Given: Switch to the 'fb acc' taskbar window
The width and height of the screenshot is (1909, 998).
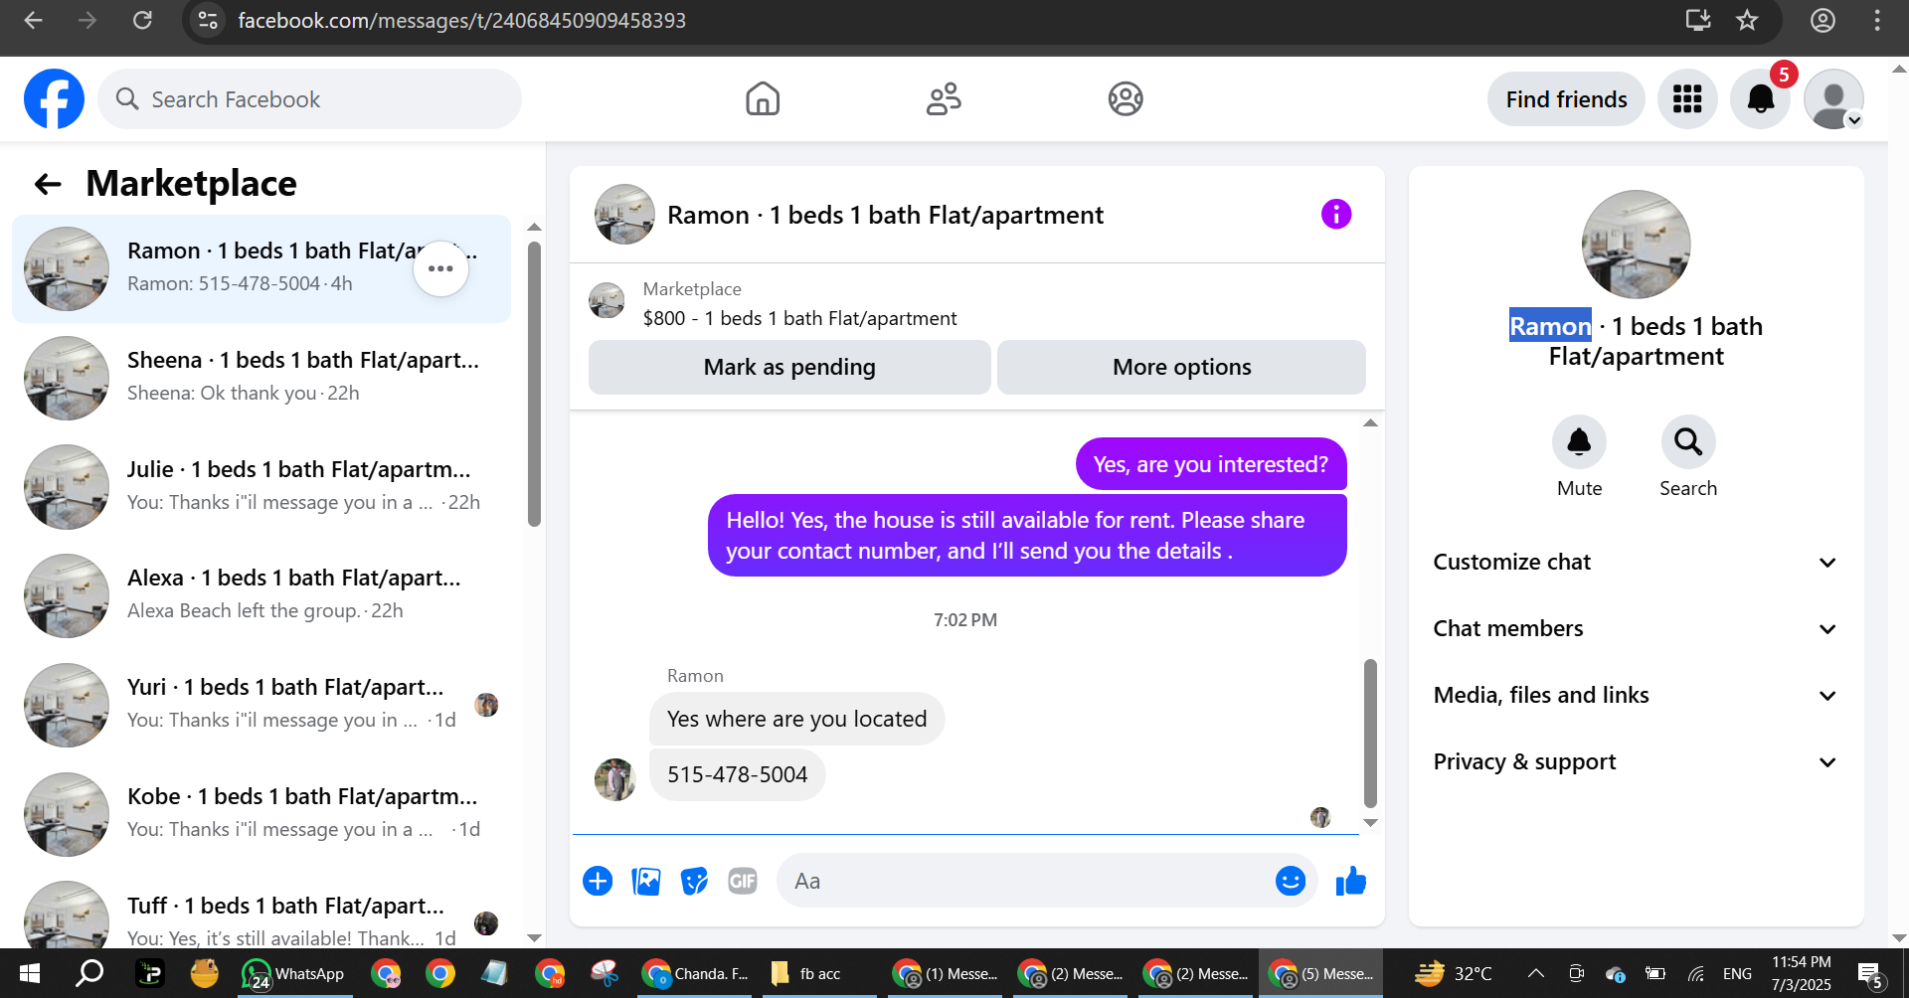Looking at the screenshot, I should coord(818,973).
